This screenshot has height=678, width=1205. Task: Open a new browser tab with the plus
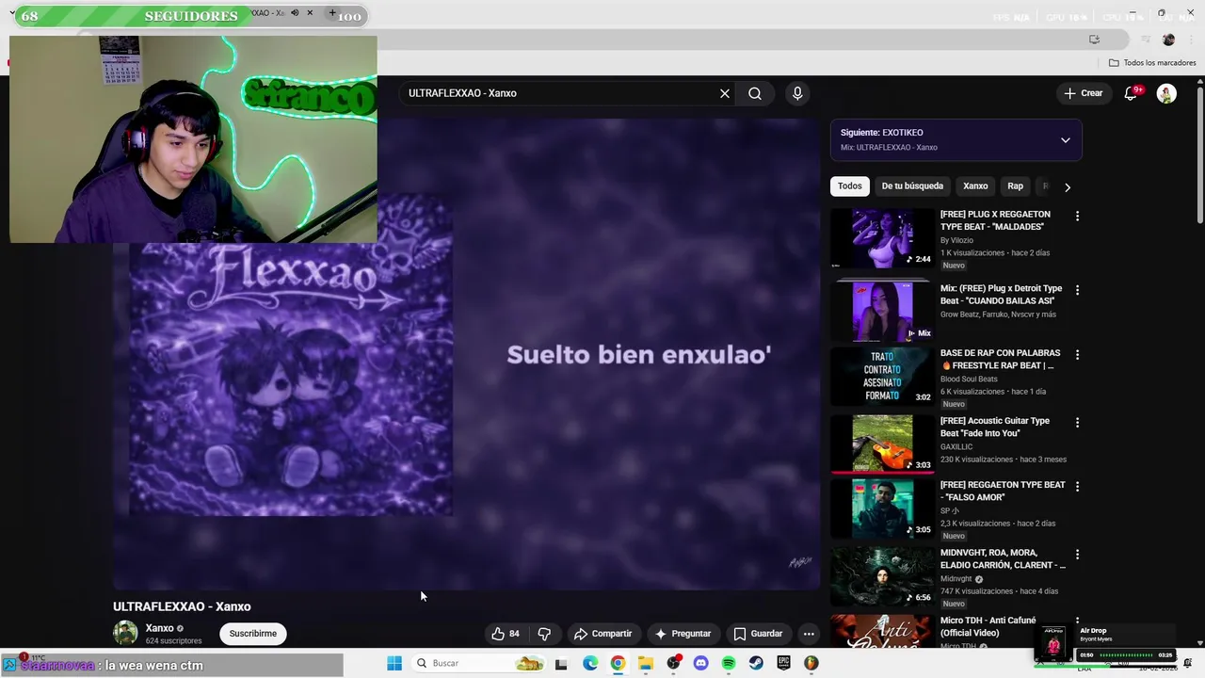point(331,13)
